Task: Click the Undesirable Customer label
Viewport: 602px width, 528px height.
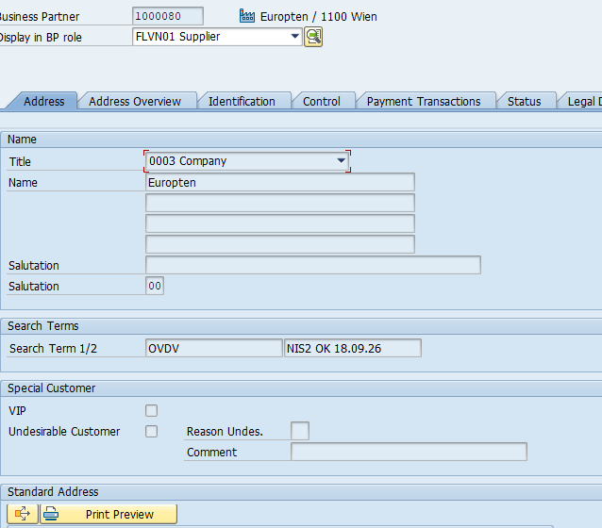Action: (64, 431)
